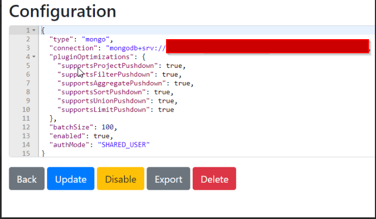Click the true value of supportsLimitPushdown
This screenshot has width=376, height=219.
(166, 110)
